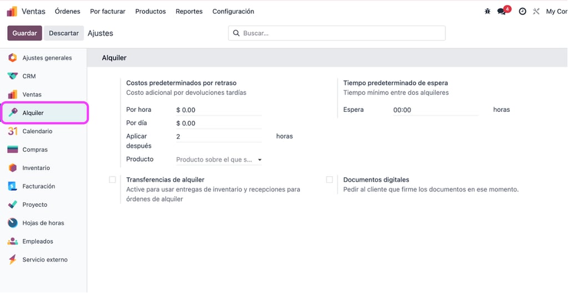Click the Compras card icon
This screenshot has width=568, height=293.
point(13,150)
